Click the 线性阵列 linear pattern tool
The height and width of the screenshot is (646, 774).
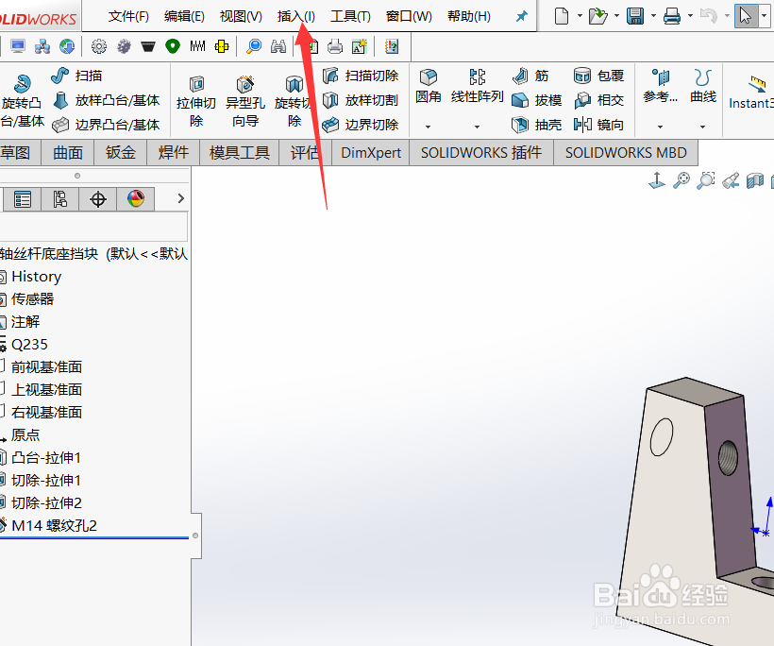tap(477, 86)
